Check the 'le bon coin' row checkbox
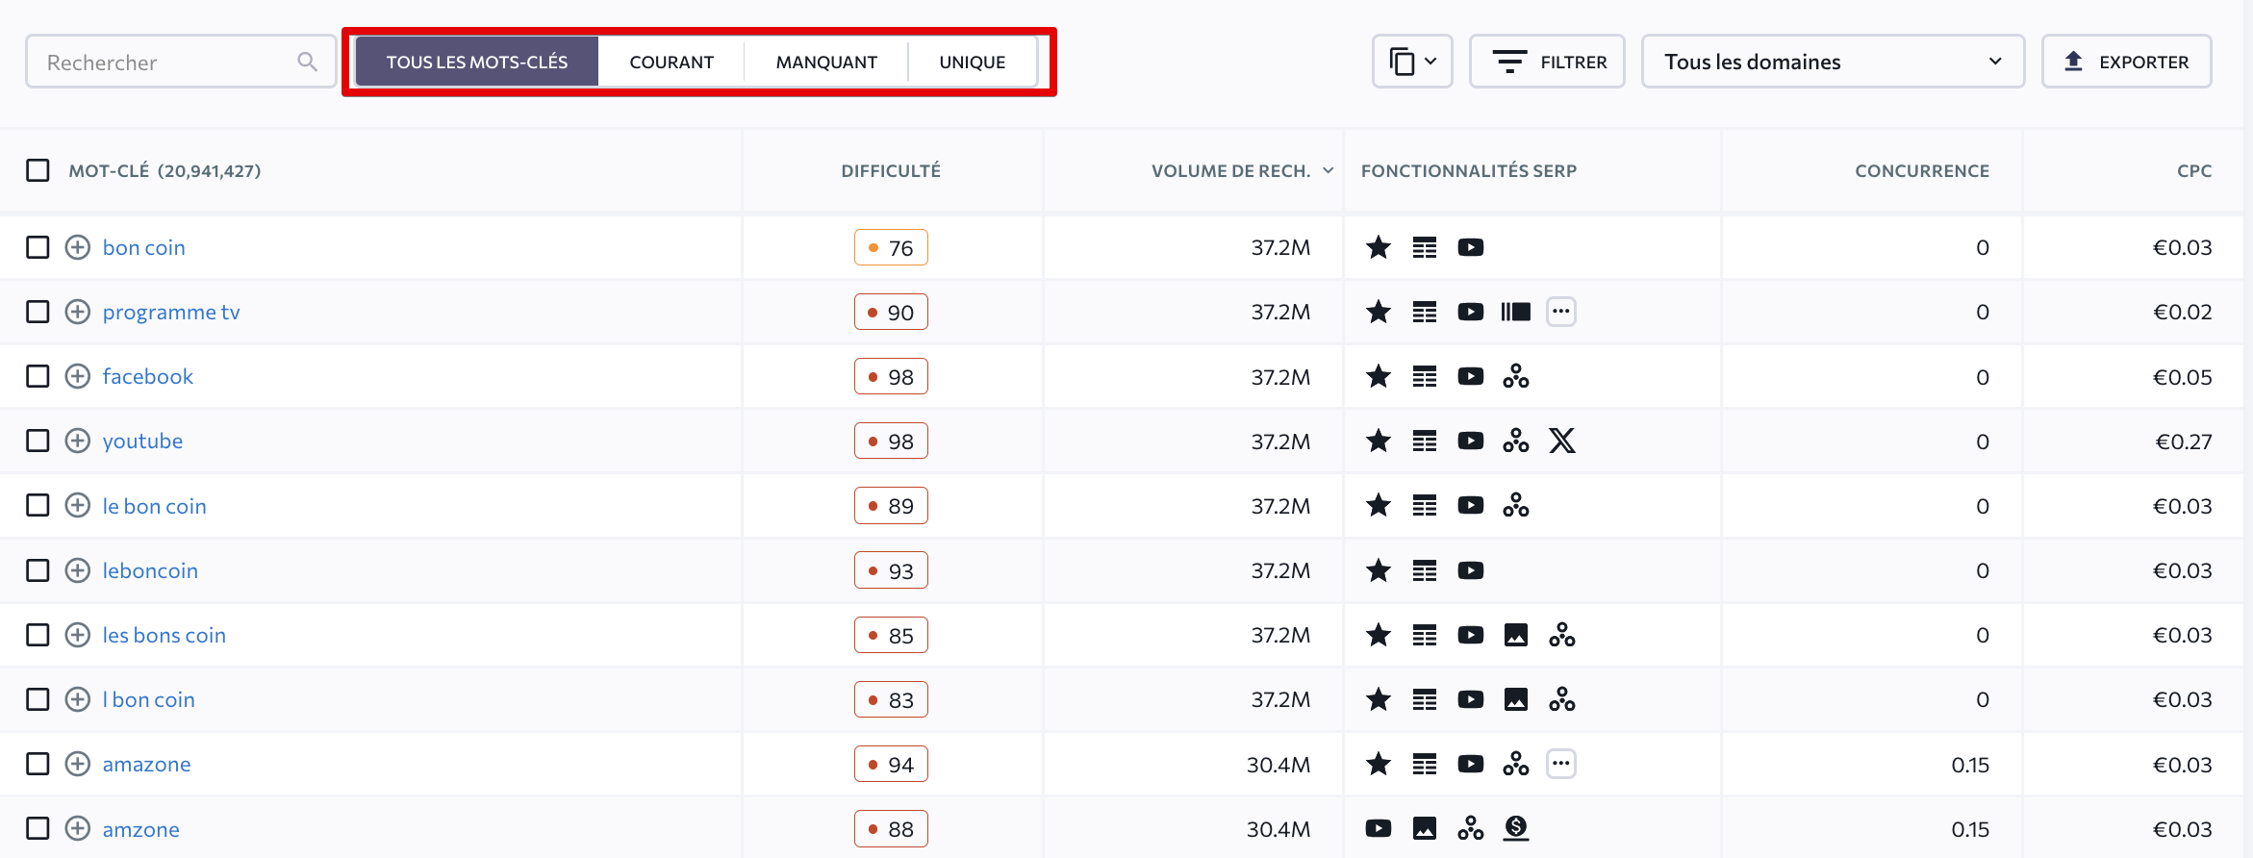 (x=38, y=505)
